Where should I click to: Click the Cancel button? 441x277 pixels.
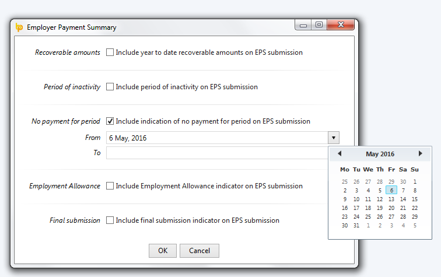click(199, 251)
